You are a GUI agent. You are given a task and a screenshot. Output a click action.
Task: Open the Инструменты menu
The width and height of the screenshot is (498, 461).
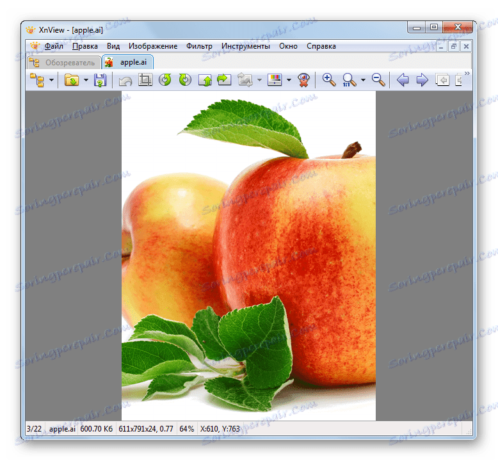tap(246, 46)
